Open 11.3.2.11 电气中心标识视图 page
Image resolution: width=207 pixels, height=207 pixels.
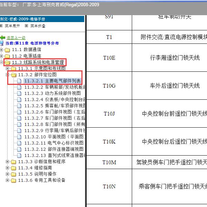click(54, 143)
